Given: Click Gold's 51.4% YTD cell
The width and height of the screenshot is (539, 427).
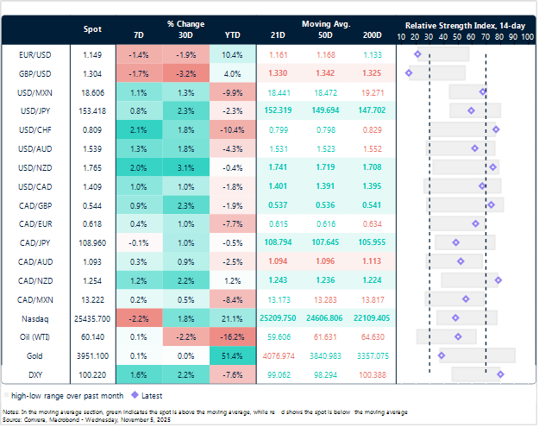Looking at the screenshot, I should coord(232,355).
